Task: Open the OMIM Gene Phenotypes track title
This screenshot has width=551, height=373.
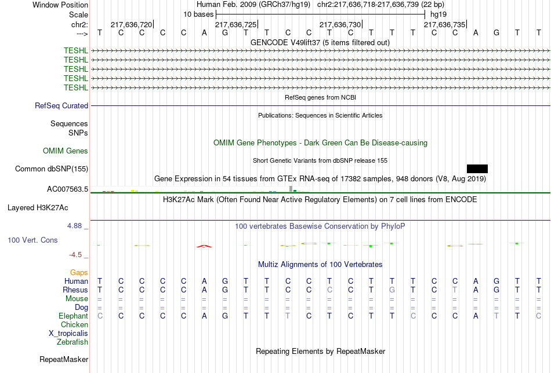Action: (320, 143)
